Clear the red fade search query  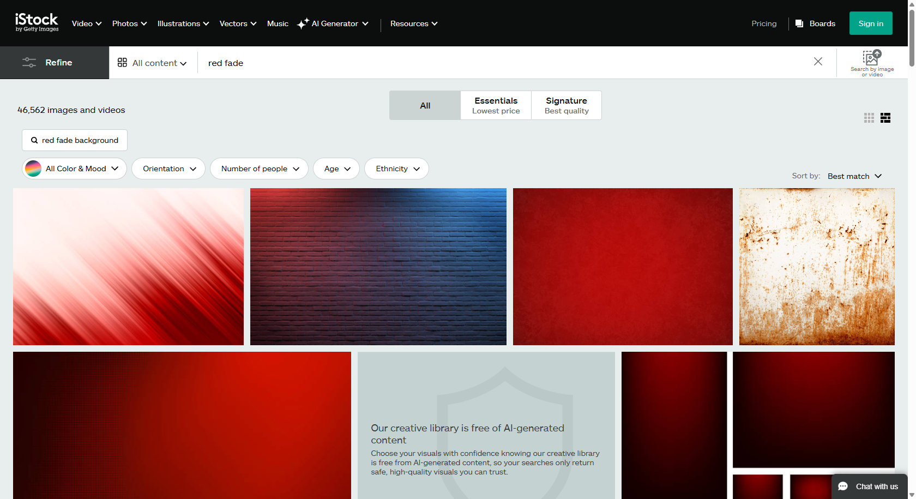coord(818,61)
